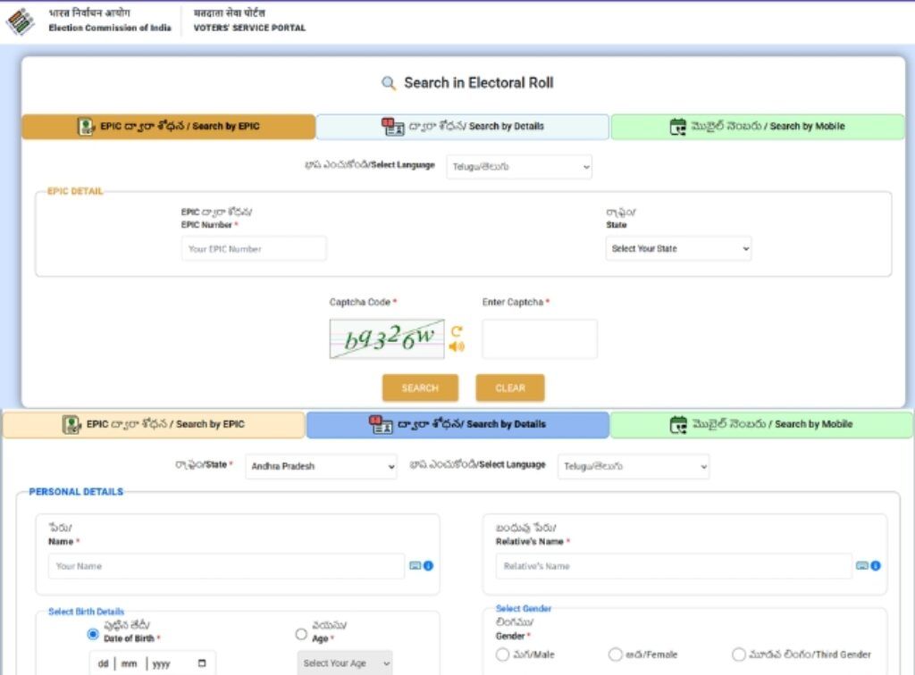The height and width of the screenshot is (675, 915).
Task: Click the info icon next to Name field
Action: pos(428,565)
